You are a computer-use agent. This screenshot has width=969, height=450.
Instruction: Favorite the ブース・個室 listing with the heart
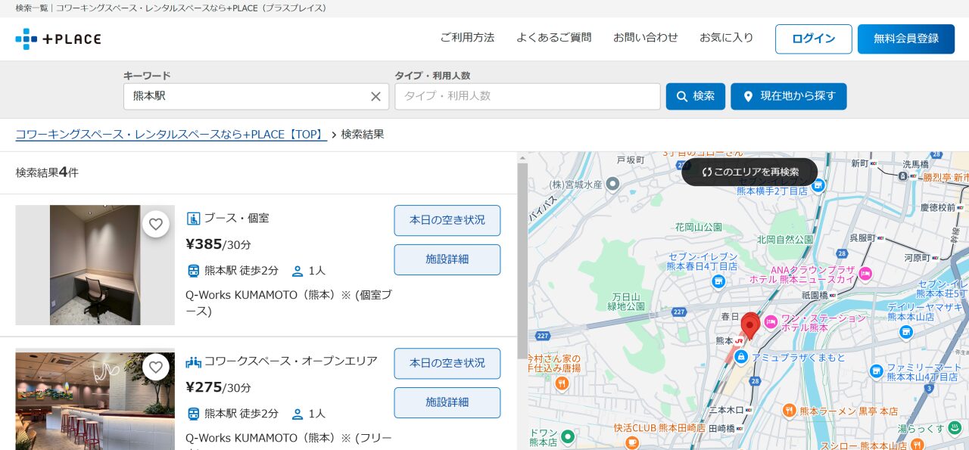156,224
